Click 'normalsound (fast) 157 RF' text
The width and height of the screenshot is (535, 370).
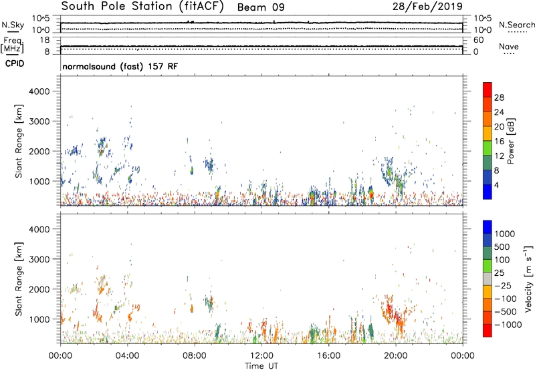click(x=120, y=66)
